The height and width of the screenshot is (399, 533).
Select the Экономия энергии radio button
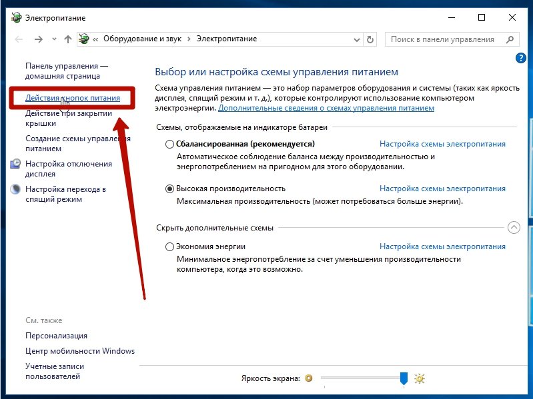pos(169,246)
